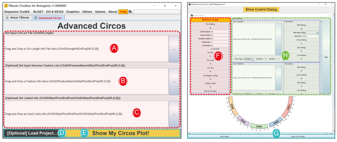This screenshot has height=142, width=337.
Task: Click the Refresh Graph button
Action: 210,20
